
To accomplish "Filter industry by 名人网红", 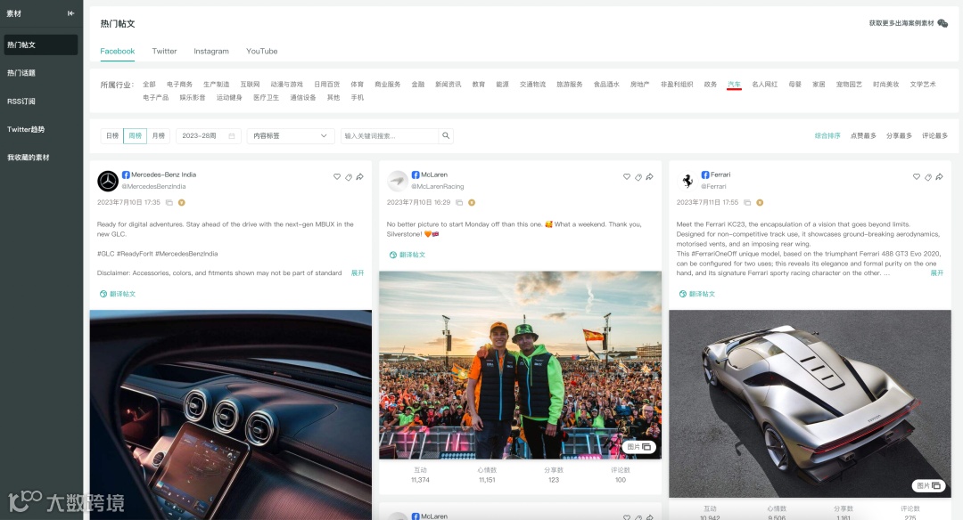I will tap(765, 85).
